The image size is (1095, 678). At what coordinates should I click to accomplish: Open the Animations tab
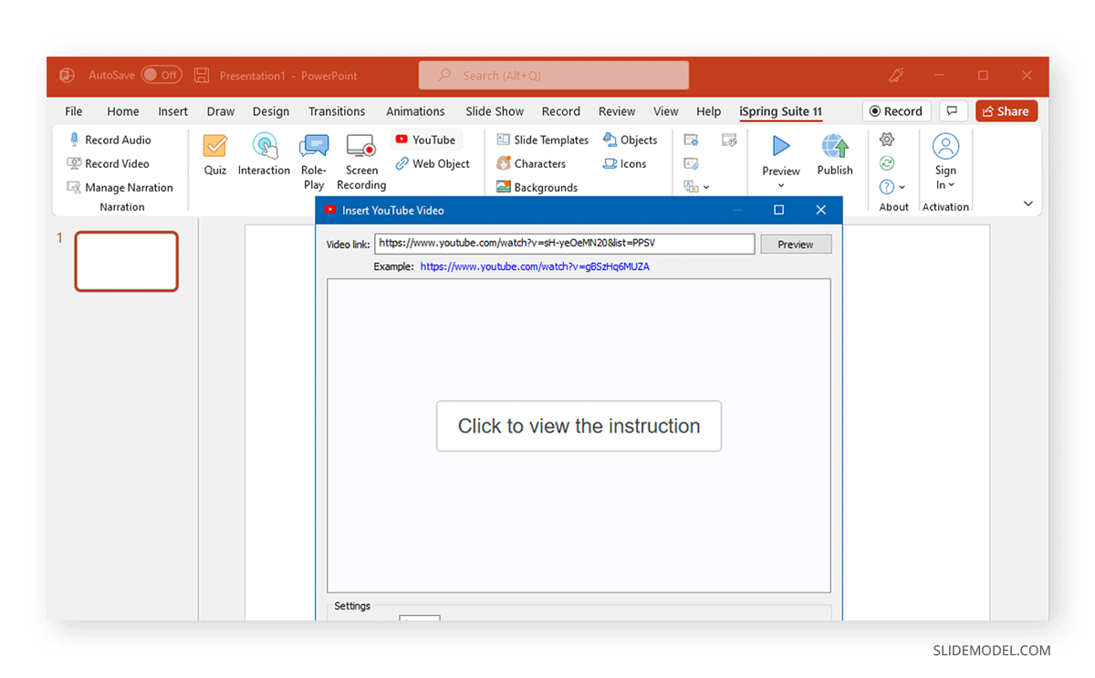point(415,111)
